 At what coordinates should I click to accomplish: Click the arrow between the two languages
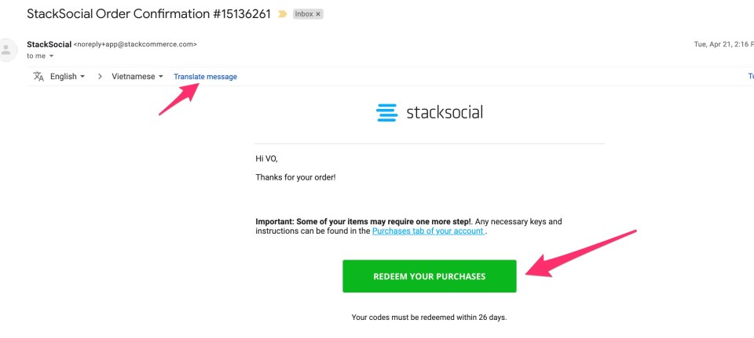[100, 76]
